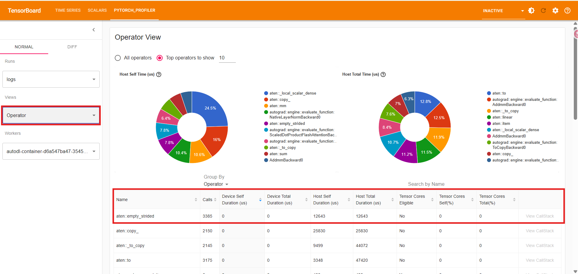Click View CallStack for aten::copy_
Screen dimensions: 578x274
540,231
